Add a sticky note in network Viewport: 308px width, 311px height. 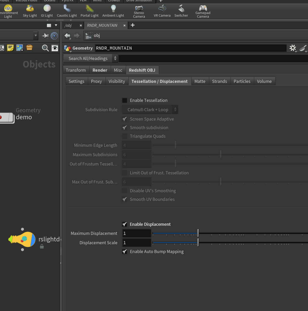point(10,48)
